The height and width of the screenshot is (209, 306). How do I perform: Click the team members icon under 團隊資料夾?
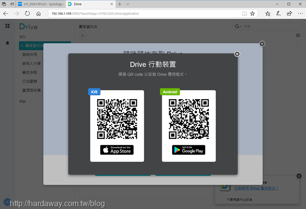click(83, 35)
